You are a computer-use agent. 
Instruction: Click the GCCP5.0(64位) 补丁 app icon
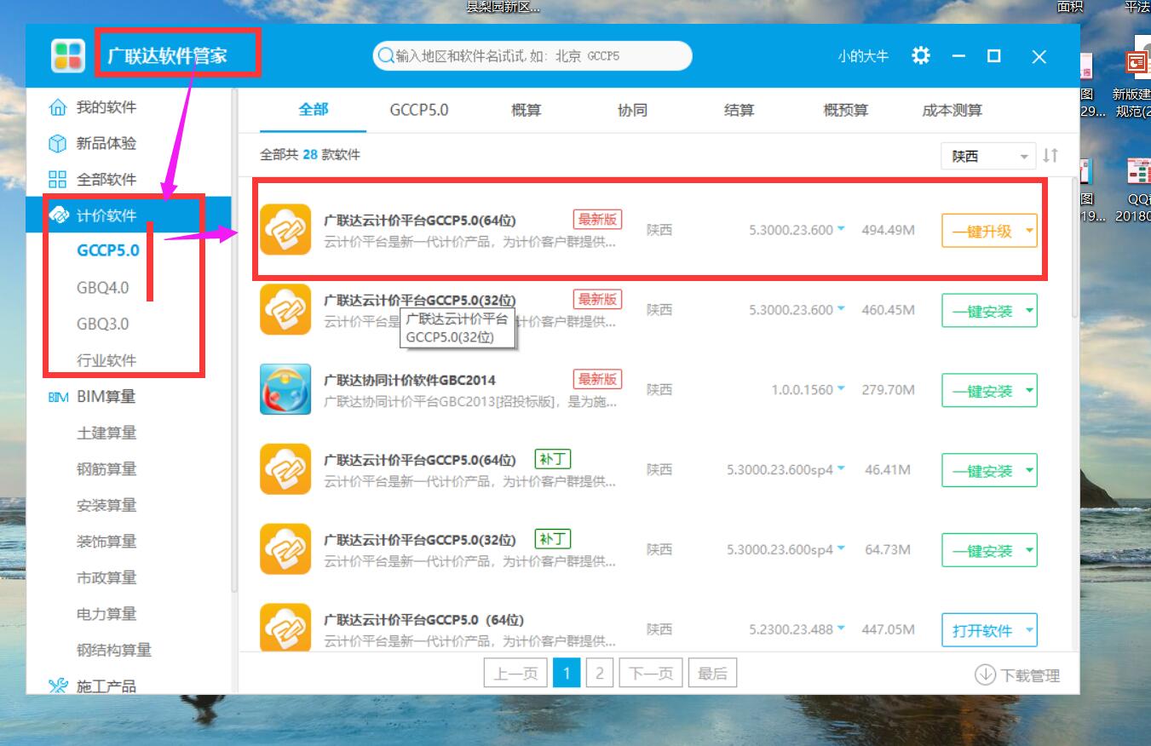pos(285,469)
